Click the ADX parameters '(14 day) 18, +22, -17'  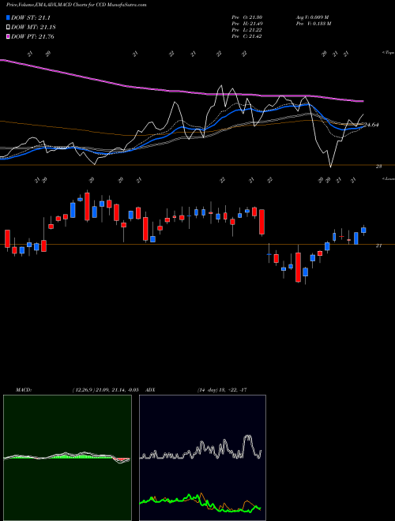(221, 390)
